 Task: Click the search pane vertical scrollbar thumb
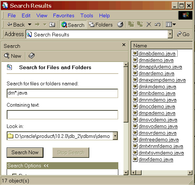[x=126, y=95]
